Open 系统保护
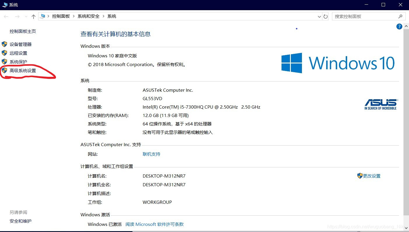Screen dimensions: 409x232 (x=18, y=62)
